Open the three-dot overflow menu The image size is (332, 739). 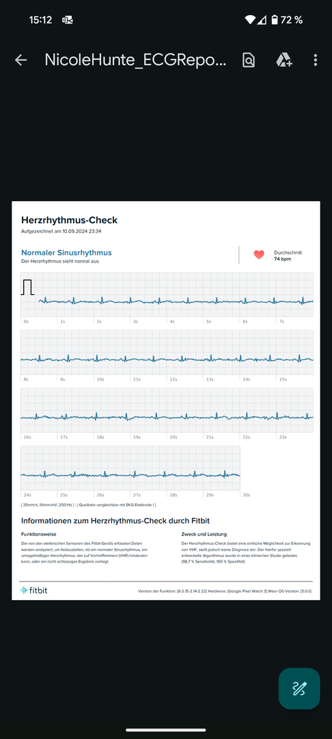click(316, 60)
